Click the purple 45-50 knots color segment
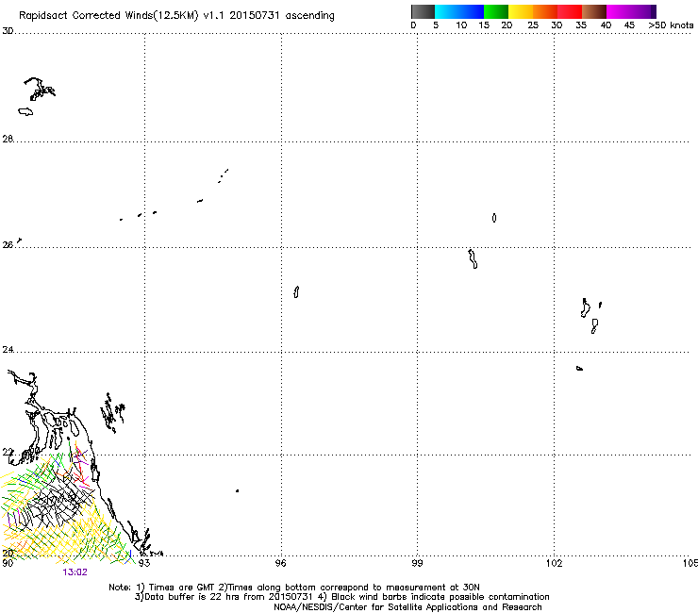This screenshot has height=613, width=698. [x=643, y=11]
